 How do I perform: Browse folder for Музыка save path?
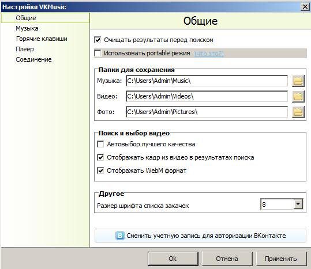(x=298, y=81)
